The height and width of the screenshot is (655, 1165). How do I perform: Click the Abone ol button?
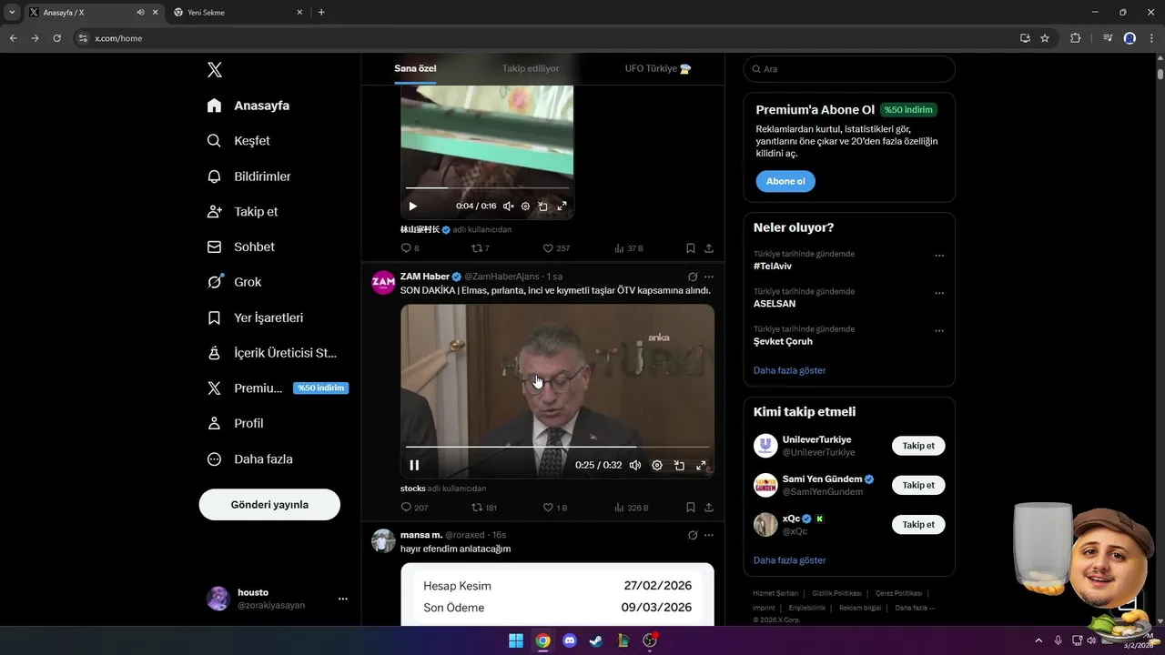click(785, 181)
